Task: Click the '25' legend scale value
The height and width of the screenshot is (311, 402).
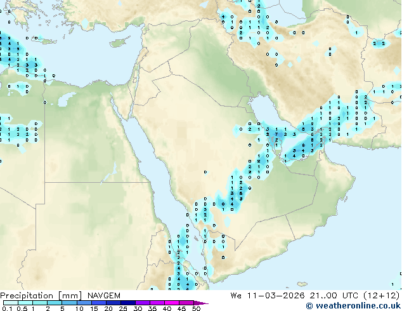Action: click(x=123, y=308)
